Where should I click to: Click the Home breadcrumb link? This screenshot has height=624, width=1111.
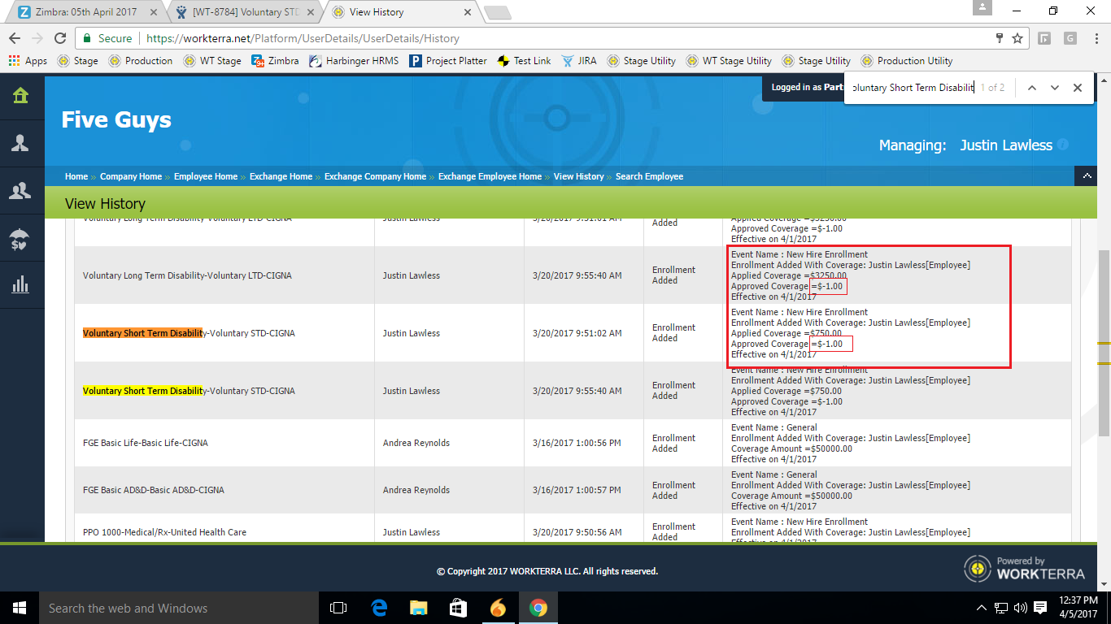[x=76, y=176]
